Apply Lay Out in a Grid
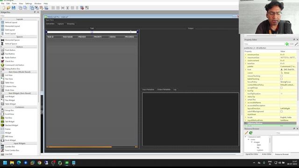The image size is (299, 168). coord(72,8)
